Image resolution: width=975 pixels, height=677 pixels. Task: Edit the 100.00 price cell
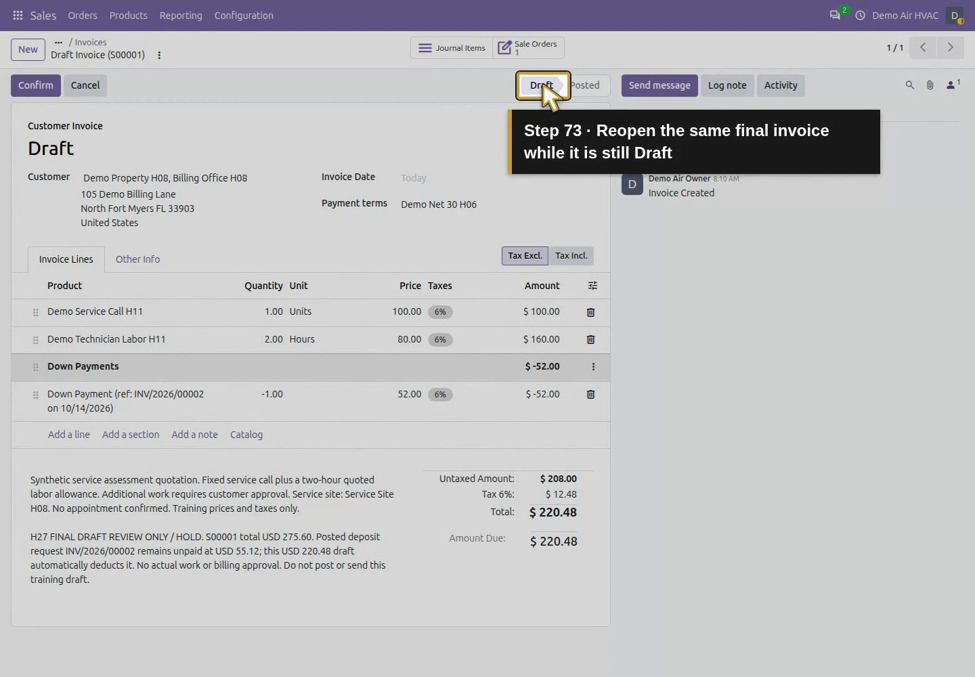point(407,311)
